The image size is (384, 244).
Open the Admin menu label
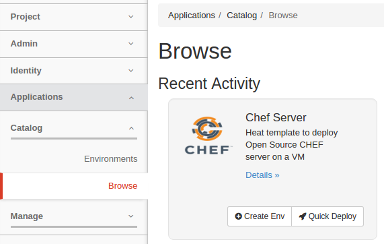pyautogui.click(x=24, y=44)
